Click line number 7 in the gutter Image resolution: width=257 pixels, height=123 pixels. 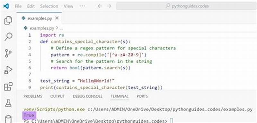[30, 75]
